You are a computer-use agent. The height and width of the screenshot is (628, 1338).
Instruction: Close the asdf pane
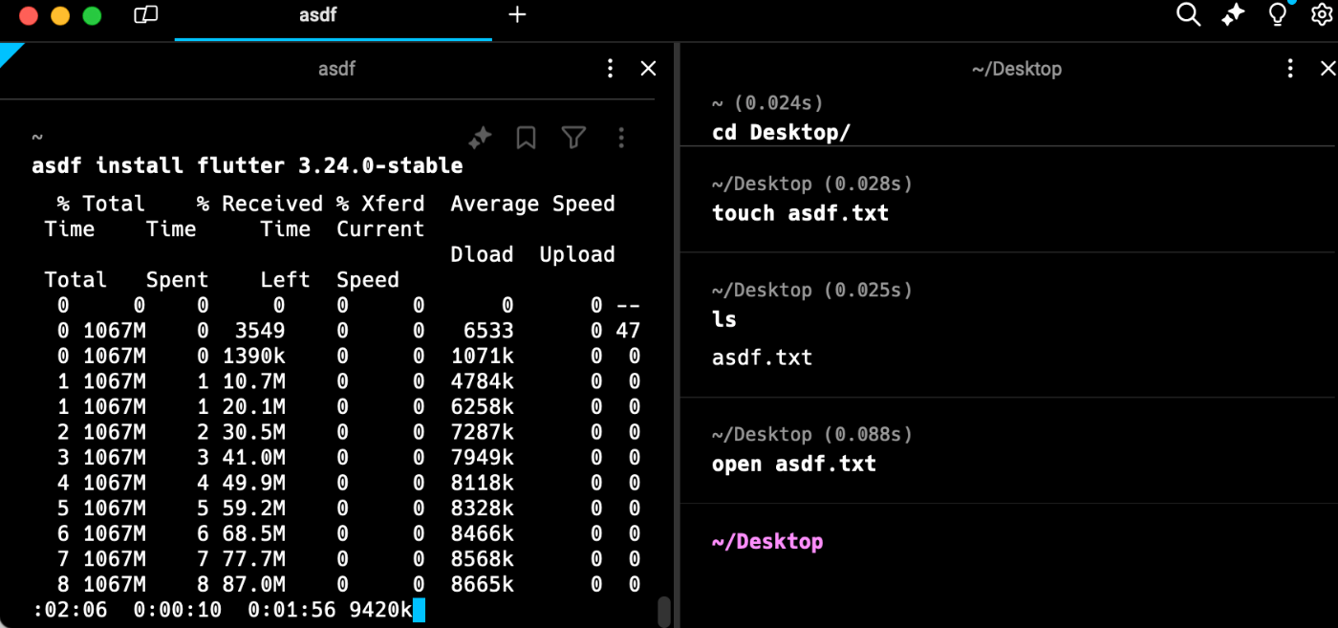[648, 69]
